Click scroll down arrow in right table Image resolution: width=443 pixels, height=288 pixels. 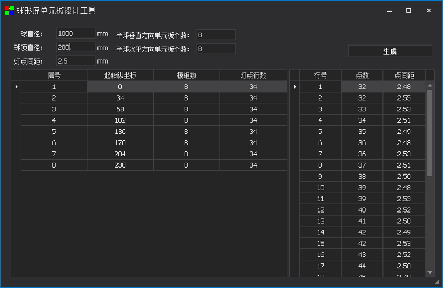tap(430, 272)
